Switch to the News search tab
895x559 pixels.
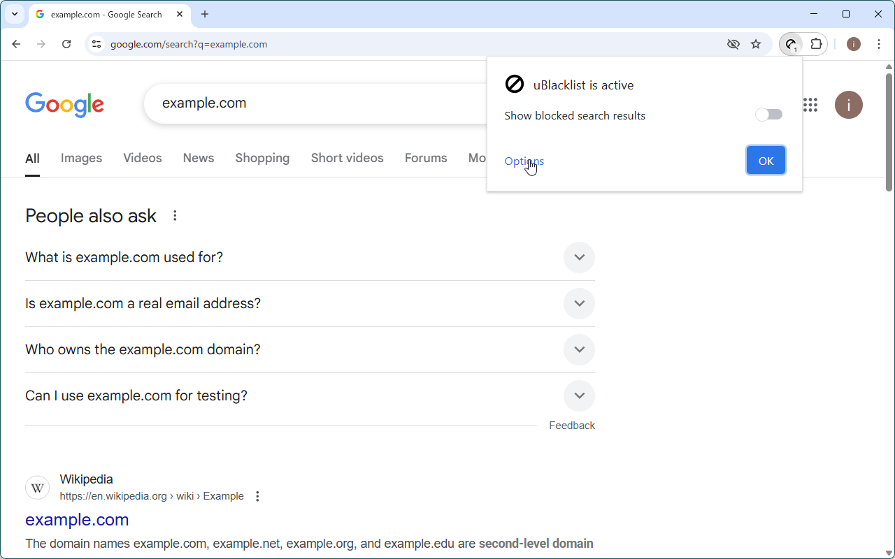198,158
